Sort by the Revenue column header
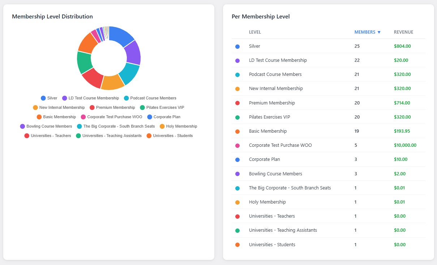The width and height of the screenshot is (437, 265). pos(403,32)
